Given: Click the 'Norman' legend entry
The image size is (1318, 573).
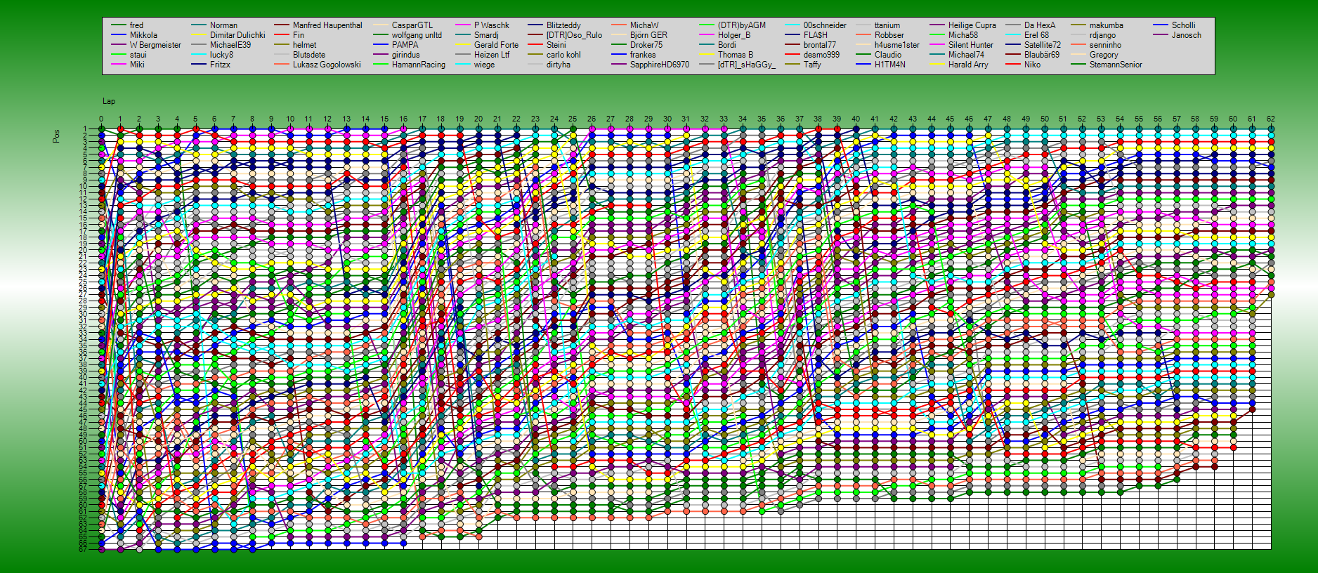Looking at the screenshot, I should [x=223, y=25].
